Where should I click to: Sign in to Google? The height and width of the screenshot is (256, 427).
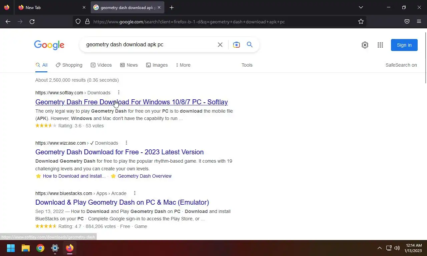coord(404,45)
